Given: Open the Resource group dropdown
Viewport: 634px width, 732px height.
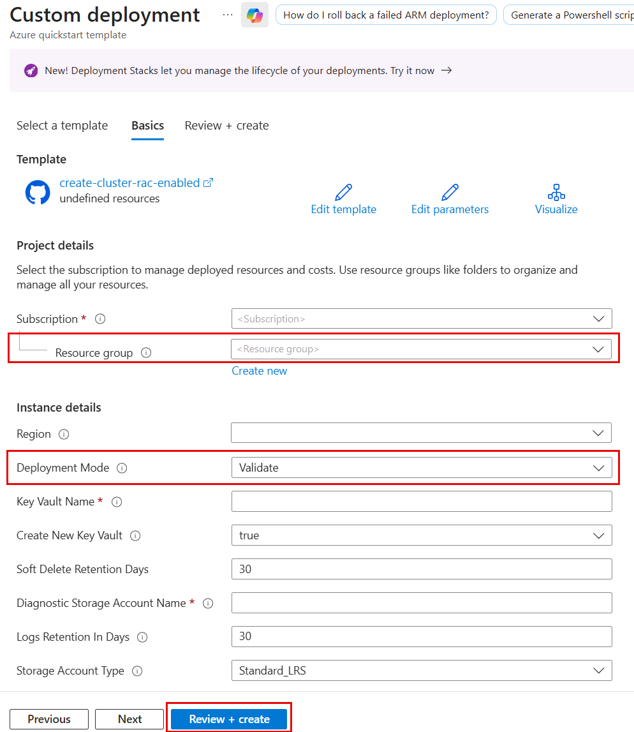Looking at the screenshot, I should click(x=421, y=349).
